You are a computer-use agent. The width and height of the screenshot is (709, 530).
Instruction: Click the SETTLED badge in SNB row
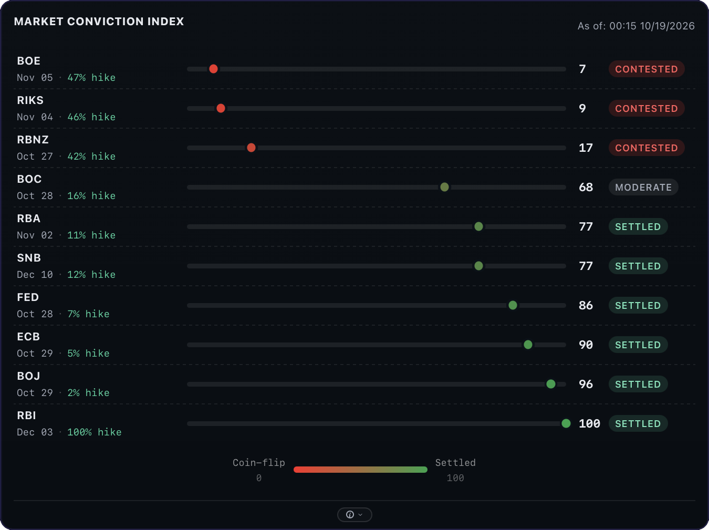[x=638, y=266]
